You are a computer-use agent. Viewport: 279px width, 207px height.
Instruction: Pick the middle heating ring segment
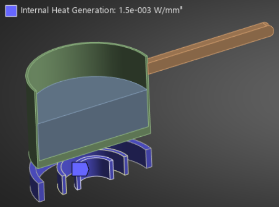118,161
